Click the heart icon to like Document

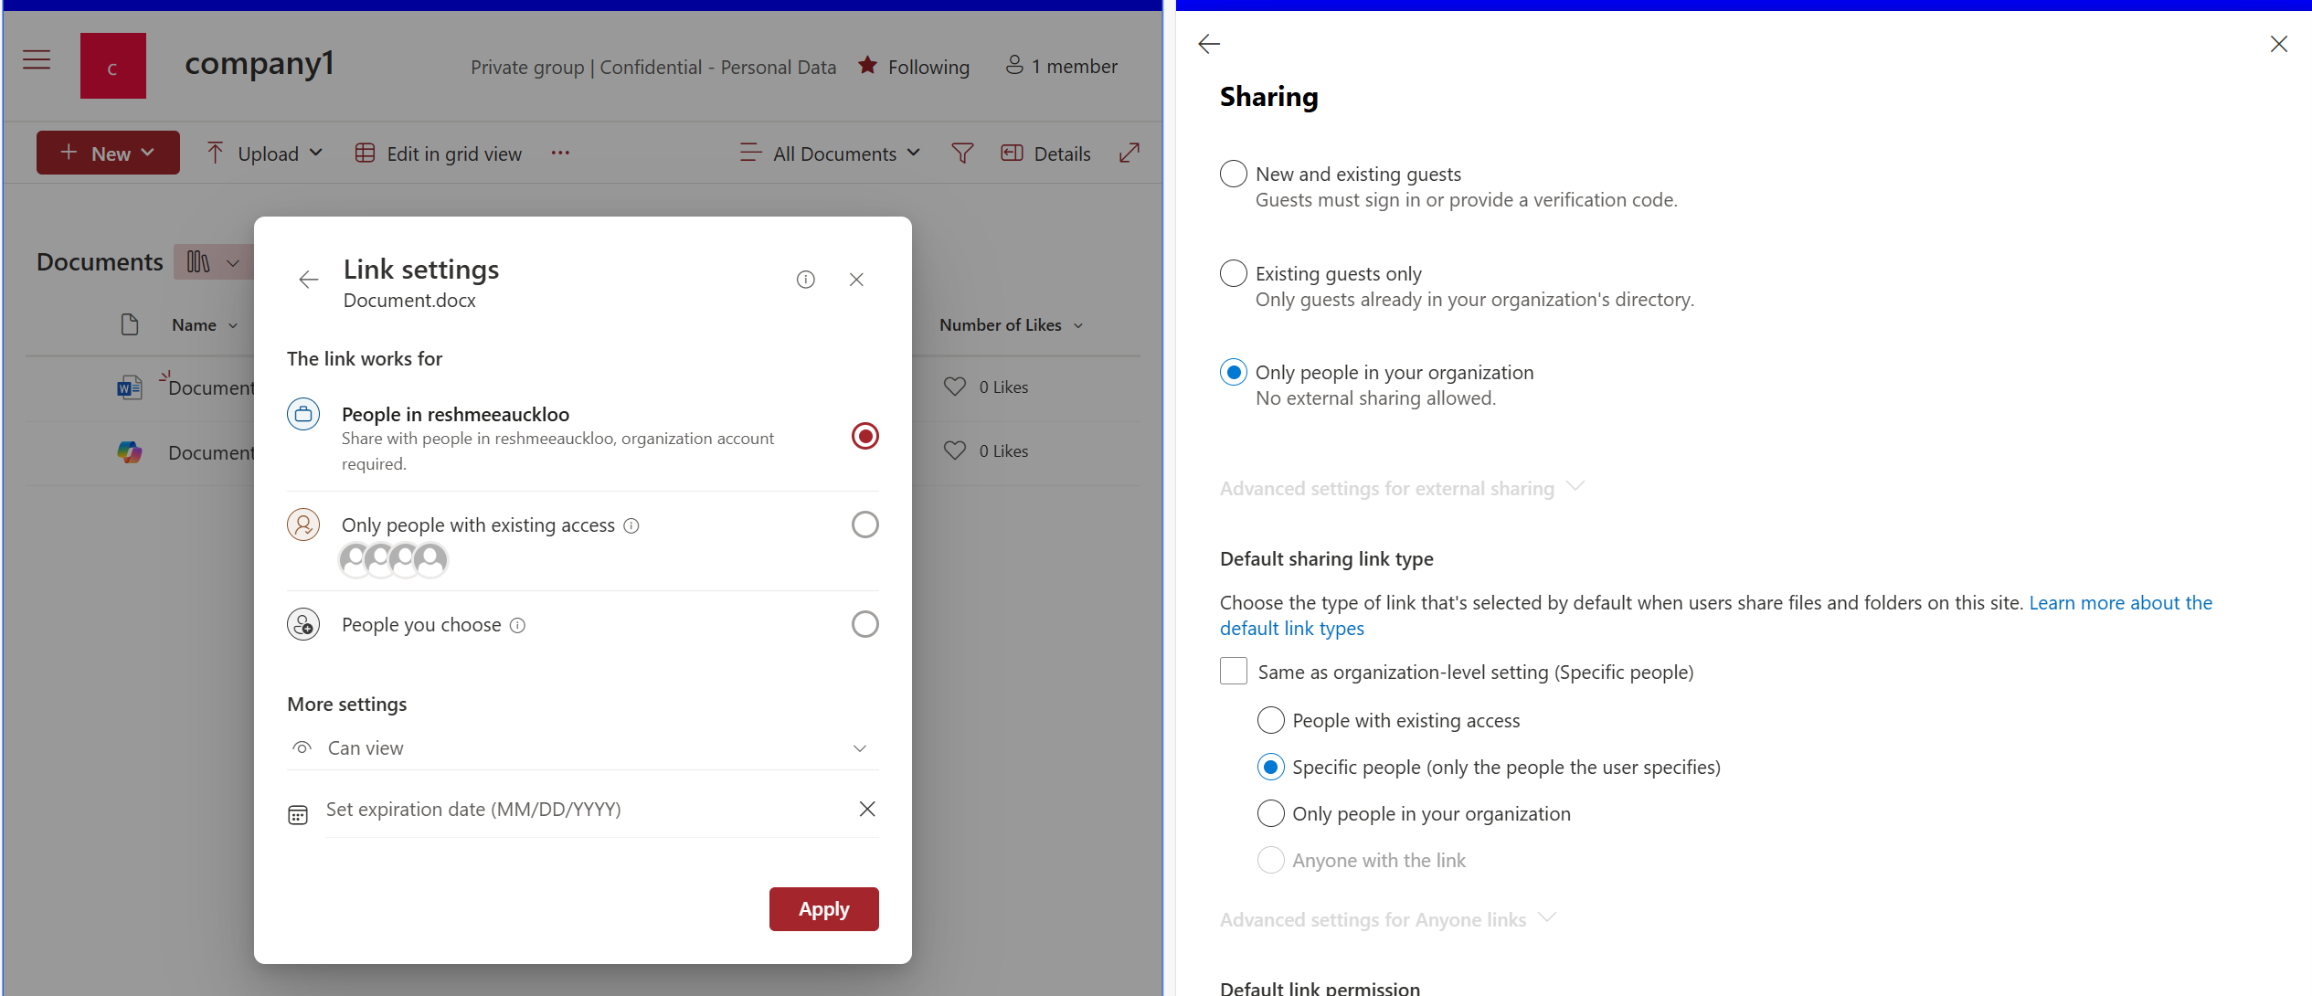pos(955,387)
